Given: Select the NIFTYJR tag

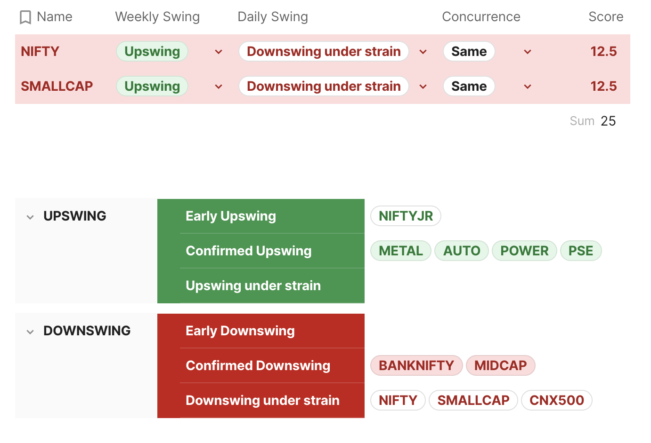Looking at the screenshot, I should (406, 216).
